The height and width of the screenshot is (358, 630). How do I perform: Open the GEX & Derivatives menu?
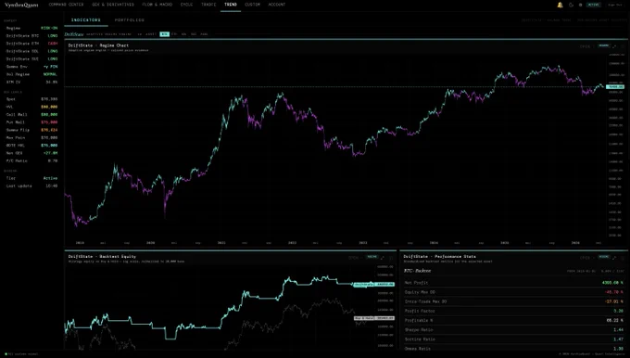112,5
